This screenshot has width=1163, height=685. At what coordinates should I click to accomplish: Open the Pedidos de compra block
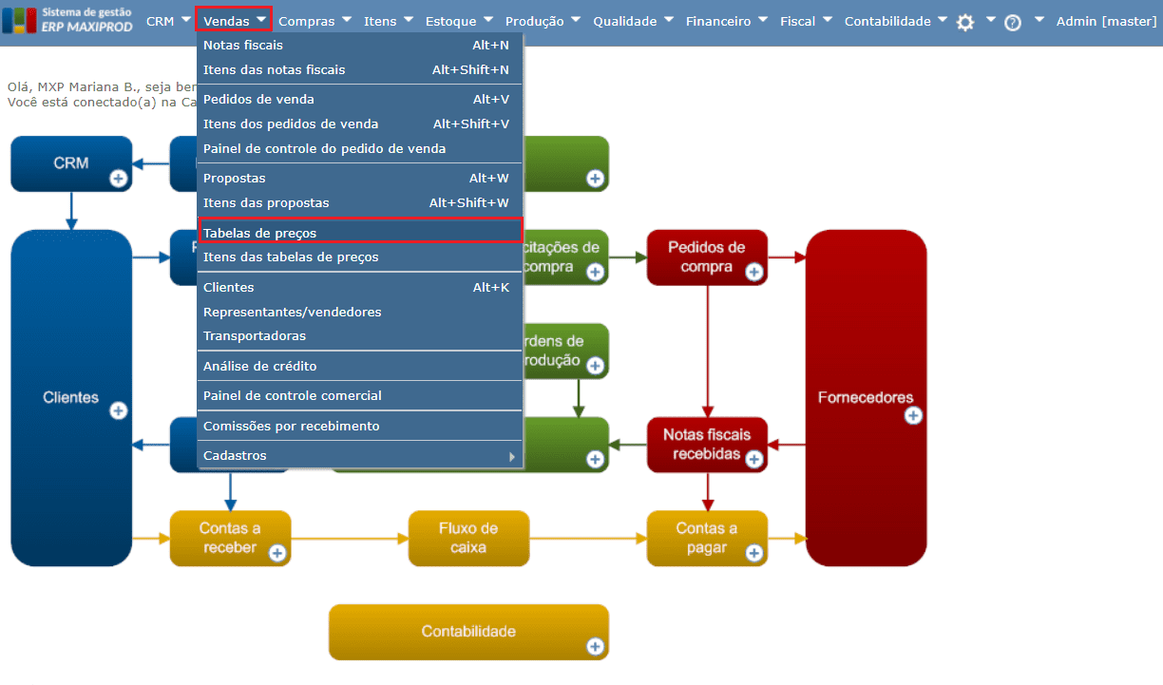tap(707, 257)
